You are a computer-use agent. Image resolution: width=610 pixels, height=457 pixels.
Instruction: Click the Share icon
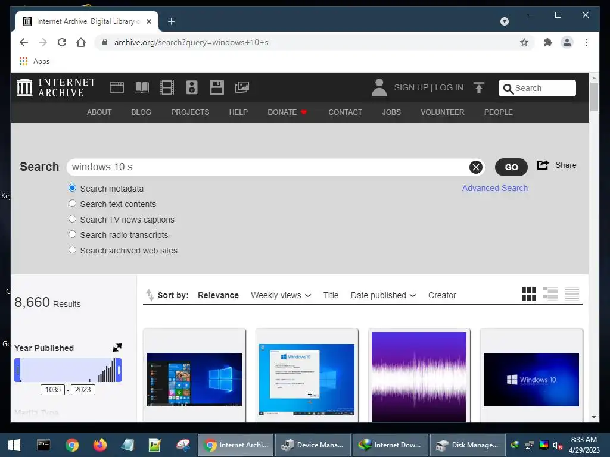tap(543, 165)
